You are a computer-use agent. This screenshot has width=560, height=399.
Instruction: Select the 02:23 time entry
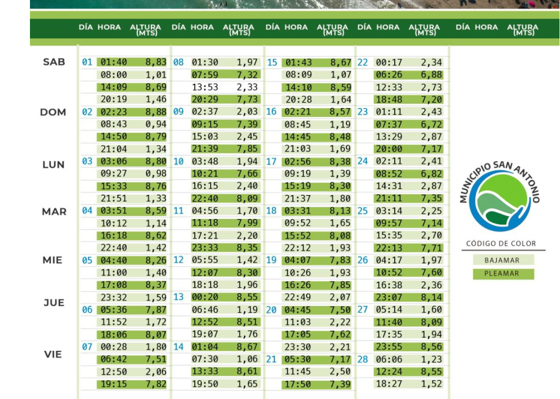tap(113, 112)
